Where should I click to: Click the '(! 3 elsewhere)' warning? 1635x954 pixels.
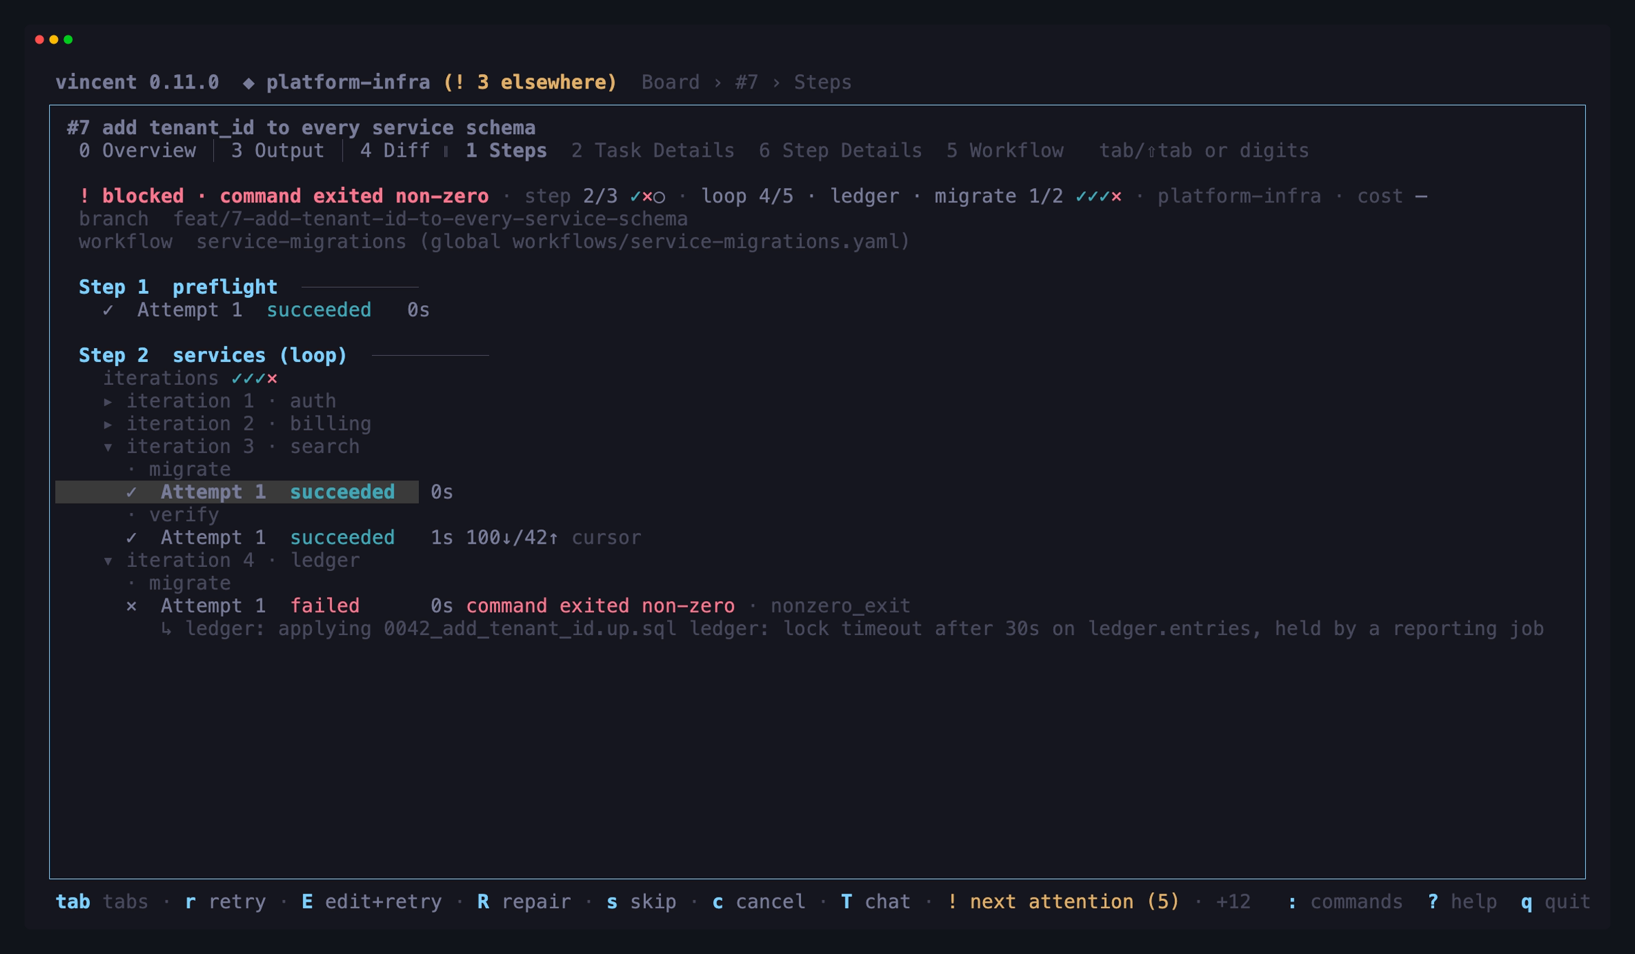[x=530, y=82]
